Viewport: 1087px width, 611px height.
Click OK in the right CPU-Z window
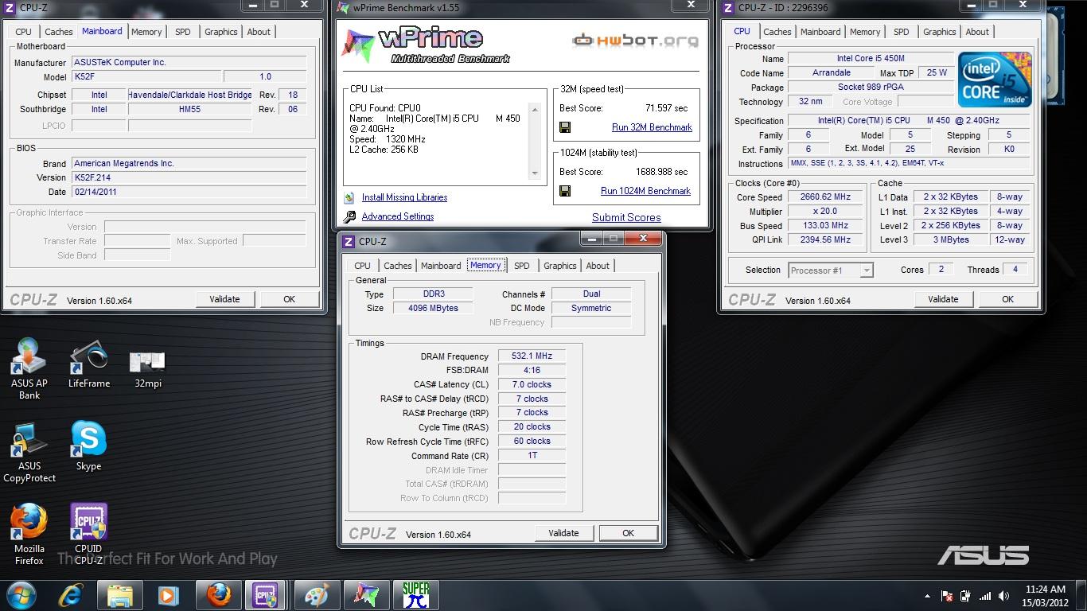click(x=1007, y=299)
